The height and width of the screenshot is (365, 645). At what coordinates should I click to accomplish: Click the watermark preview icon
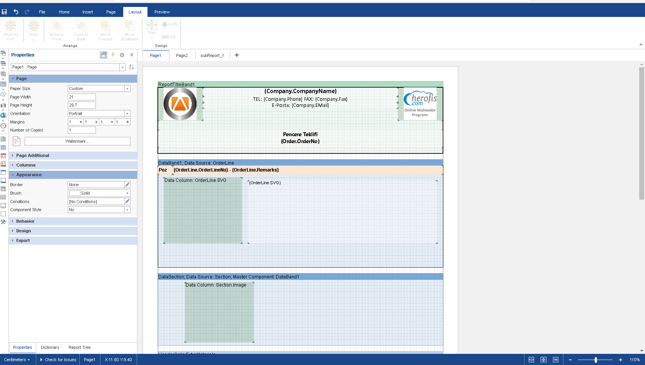[17, 141]
